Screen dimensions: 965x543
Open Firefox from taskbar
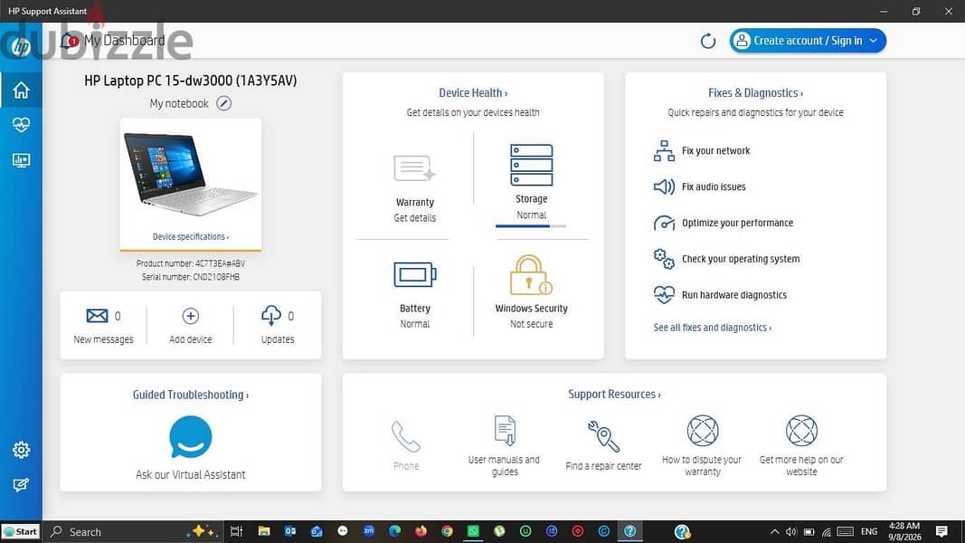click(x=421, y=531)
